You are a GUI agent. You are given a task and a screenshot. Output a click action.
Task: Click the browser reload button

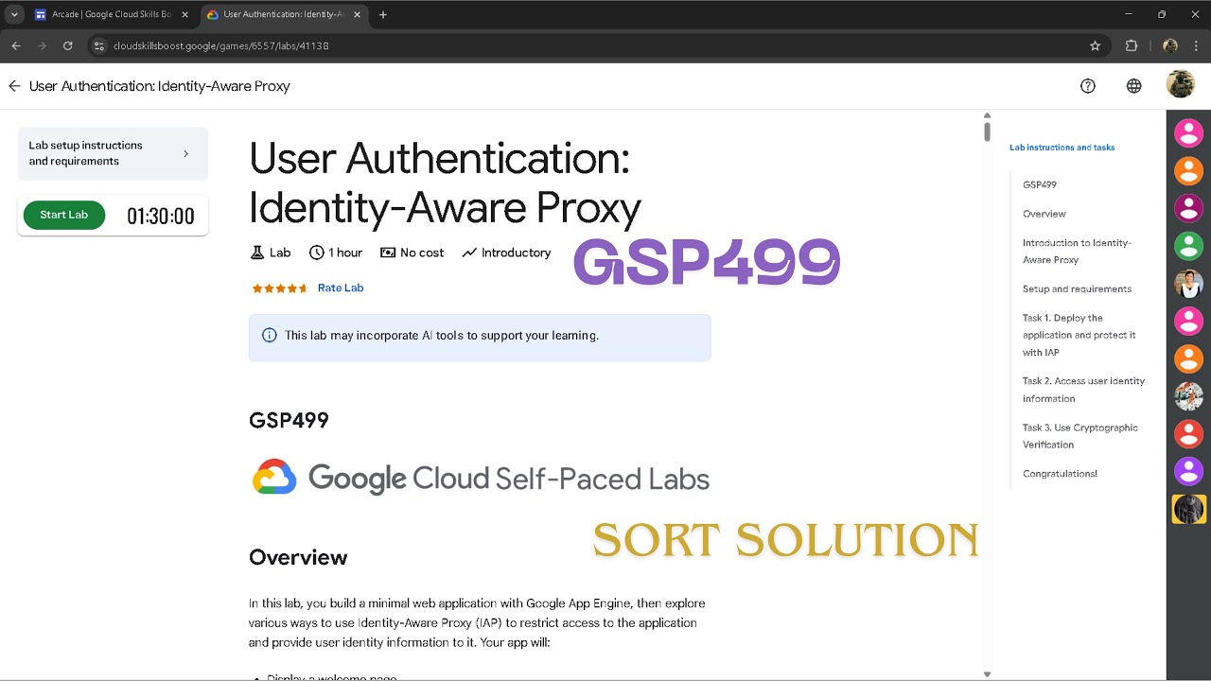click(67, 45)
